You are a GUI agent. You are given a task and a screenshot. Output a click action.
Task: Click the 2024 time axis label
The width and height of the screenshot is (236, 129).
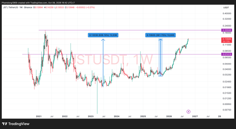click(x=117, y=117)
